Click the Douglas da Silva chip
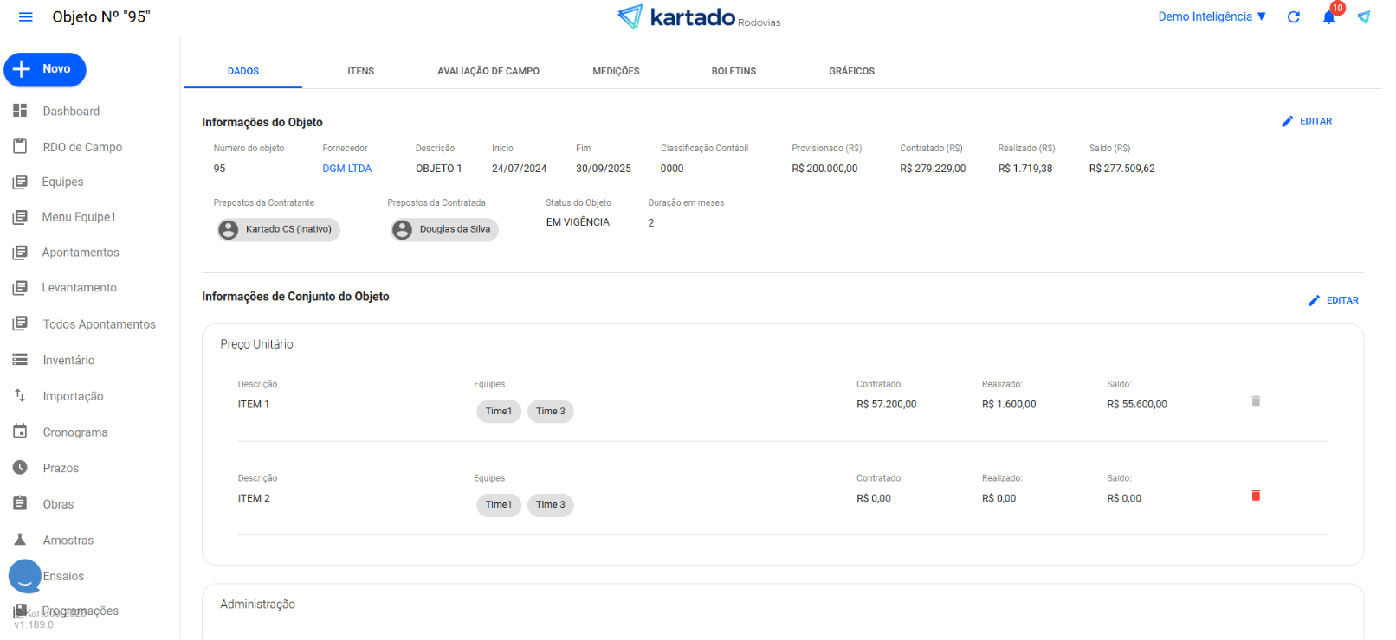 coord(444,229)
